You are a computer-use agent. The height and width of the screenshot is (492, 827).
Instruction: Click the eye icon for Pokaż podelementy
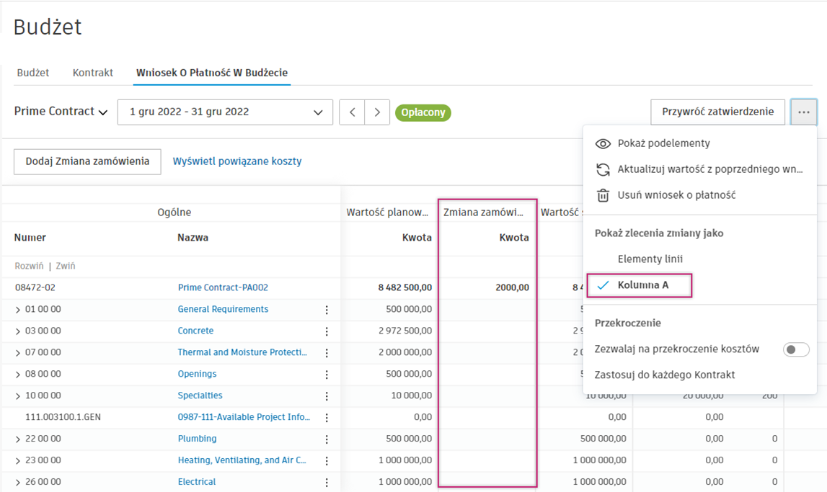(603, 143)
